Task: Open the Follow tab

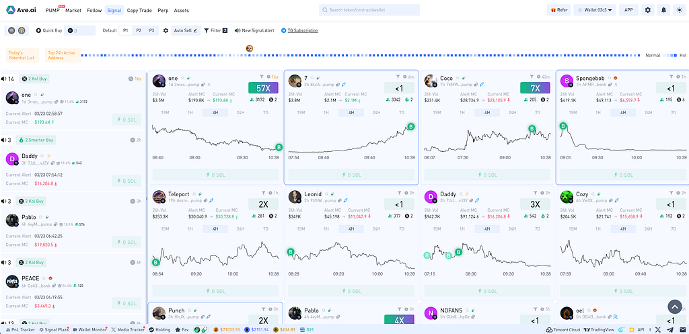Action: 94,10
